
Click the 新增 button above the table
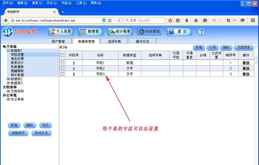[199, 47]
